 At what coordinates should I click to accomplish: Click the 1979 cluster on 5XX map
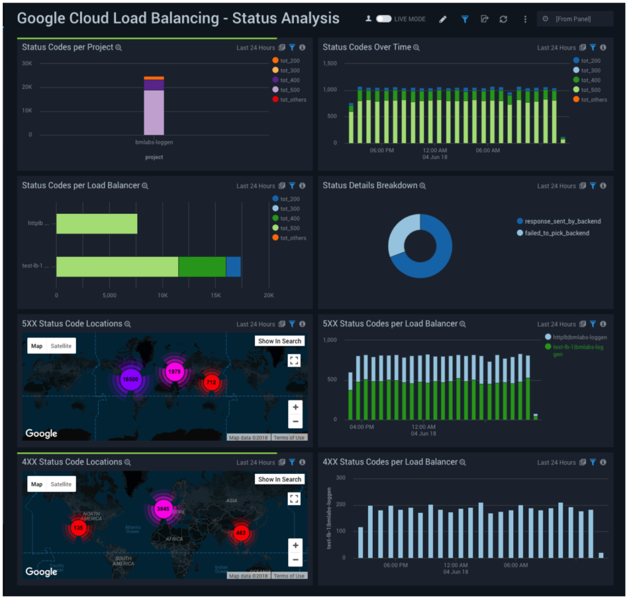175,373
